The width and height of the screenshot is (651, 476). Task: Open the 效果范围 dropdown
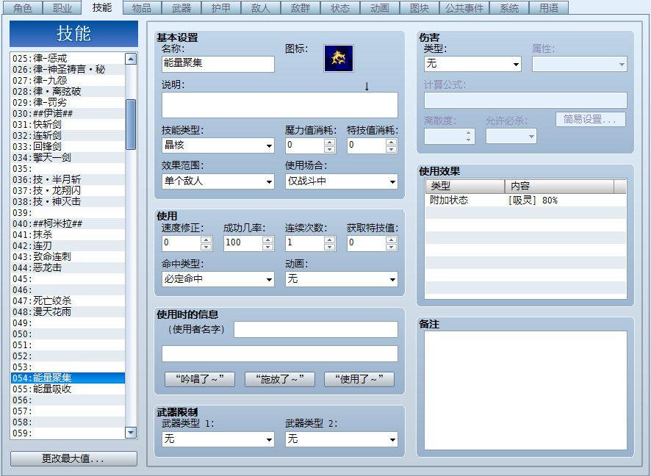click(x=218, y=181)
